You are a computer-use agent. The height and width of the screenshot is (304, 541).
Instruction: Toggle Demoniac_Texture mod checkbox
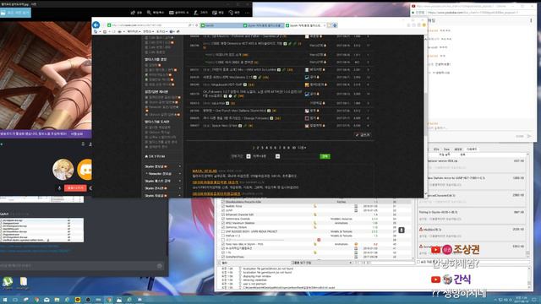[223, 227]
